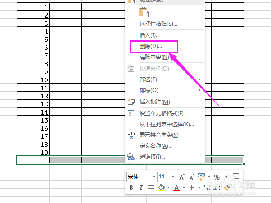This screenshot has width=271, height=203.
Task: Click the center align icon
Action: (151, 187)
